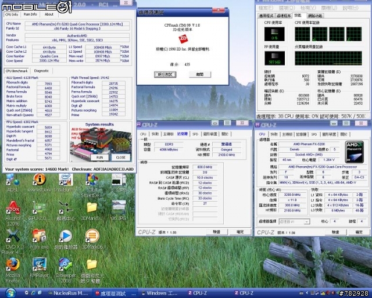Open 主機板 tab in the memory CPU-Z window
Screen dimensions: 372x298
point(168,134)
